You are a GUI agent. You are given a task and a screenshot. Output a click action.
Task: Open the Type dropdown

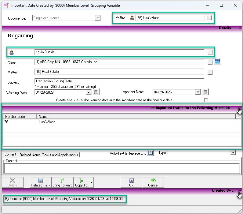[x=233, y=152]
